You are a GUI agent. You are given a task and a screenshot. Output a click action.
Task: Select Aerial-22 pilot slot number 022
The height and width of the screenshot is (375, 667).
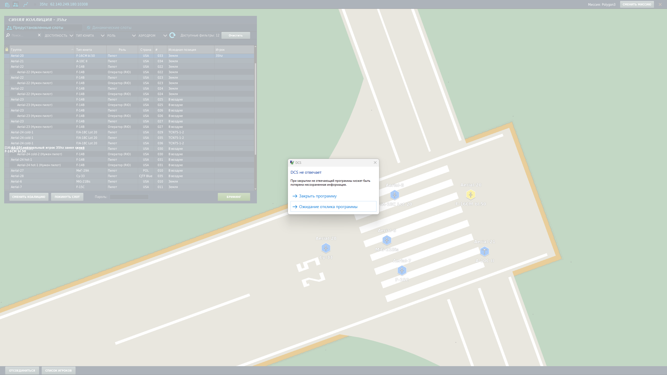pos(129,67)
